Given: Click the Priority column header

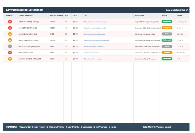Looking at the screenshot, I should [x=9, y=15].
